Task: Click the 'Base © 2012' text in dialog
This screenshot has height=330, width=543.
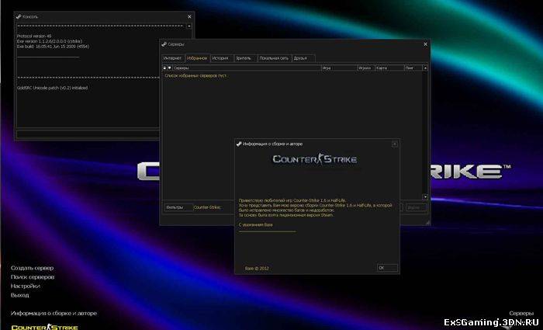Action: click(257, 269)
